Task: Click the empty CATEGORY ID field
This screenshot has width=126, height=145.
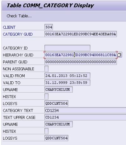Action: tap(67, 48)
